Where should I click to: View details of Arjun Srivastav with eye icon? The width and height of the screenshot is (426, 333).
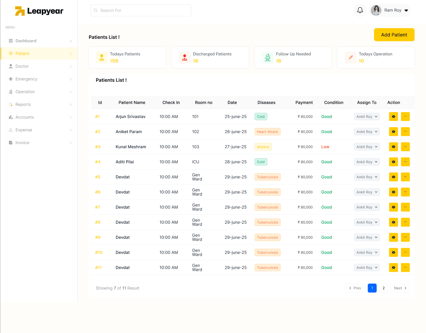[x=393, y=117]
